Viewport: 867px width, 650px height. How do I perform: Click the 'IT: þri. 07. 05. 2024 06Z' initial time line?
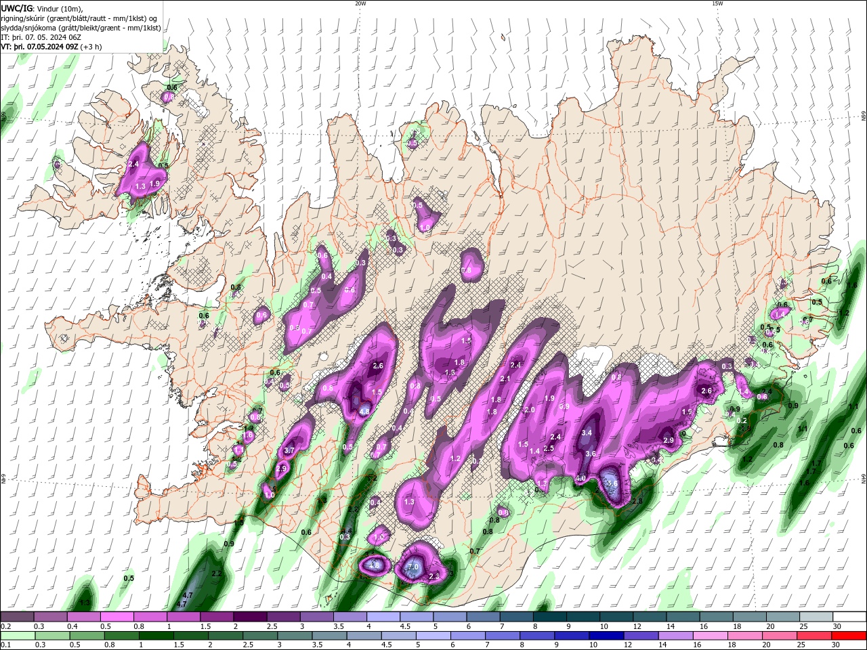point(41,37)
